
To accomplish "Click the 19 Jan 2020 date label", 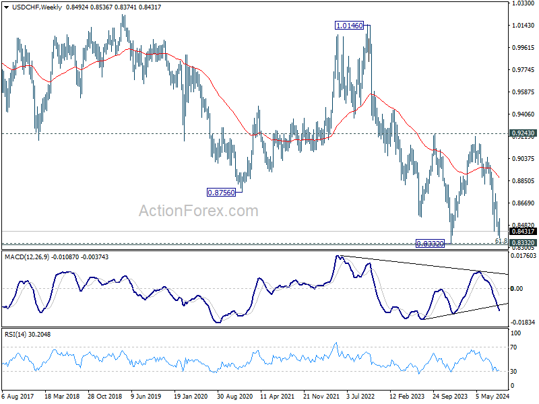I will [x=191, y=397].
